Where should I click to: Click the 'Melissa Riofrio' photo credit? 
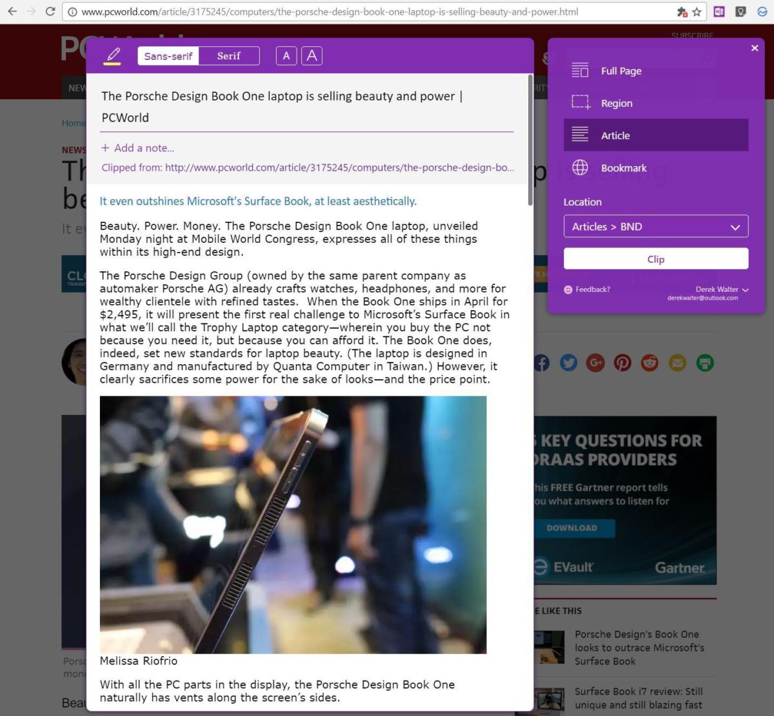(x=139, y=661)
